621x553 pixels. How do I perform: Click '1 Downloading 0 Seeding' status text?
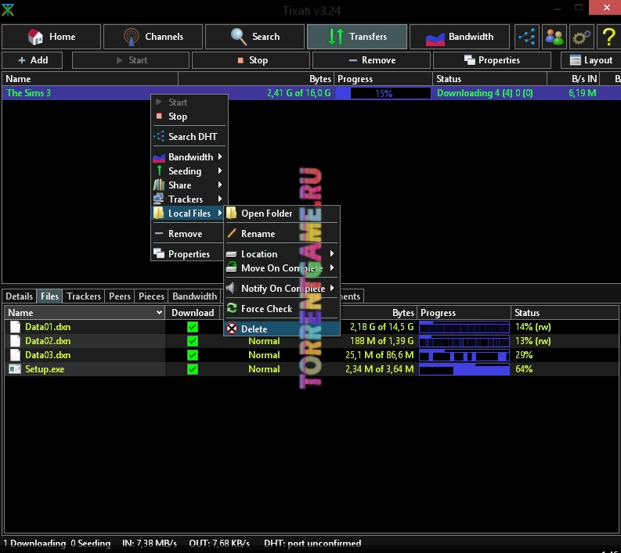pos(56,544)
